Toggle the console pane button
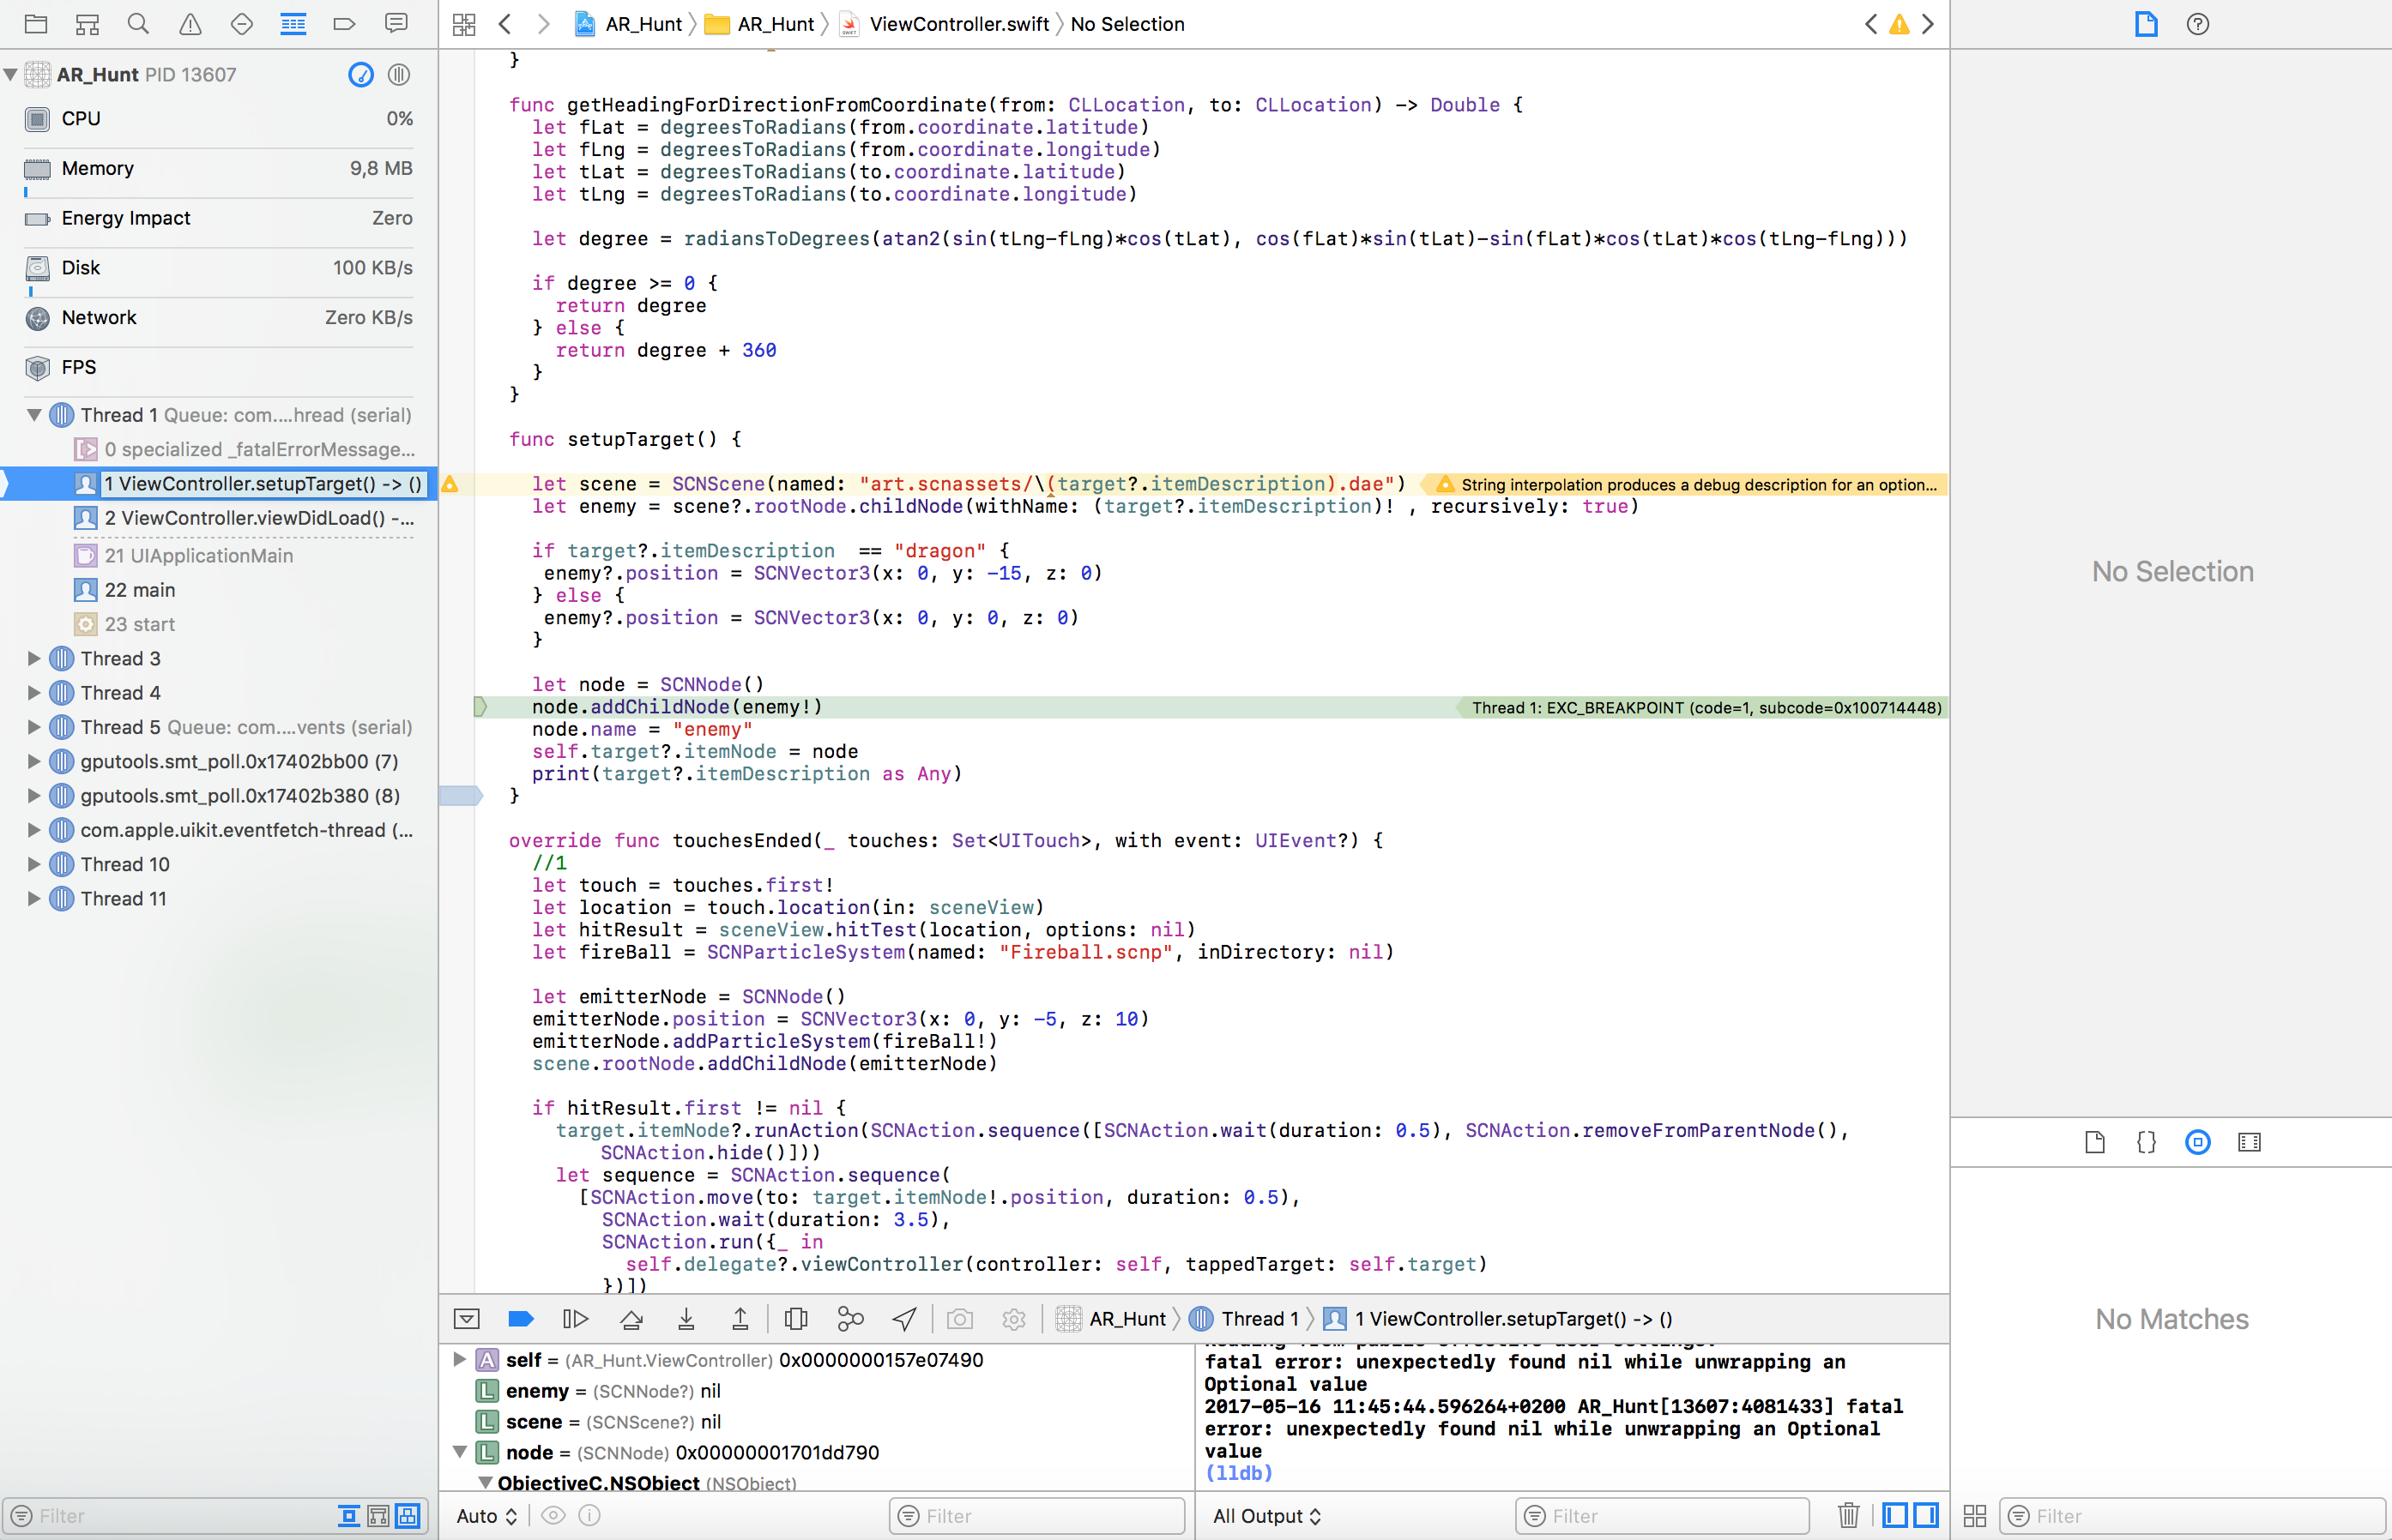This screenshot has height=1540, width=2392. [x=1926, y=1515]
